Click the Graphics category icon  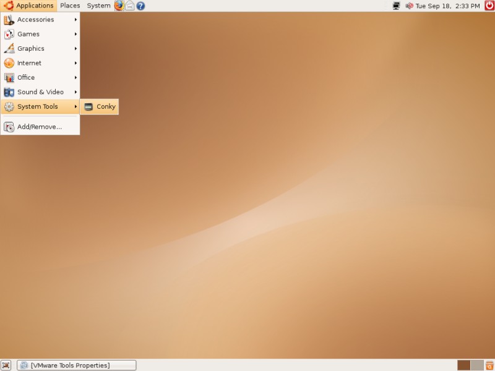click(x=9, y=49)
